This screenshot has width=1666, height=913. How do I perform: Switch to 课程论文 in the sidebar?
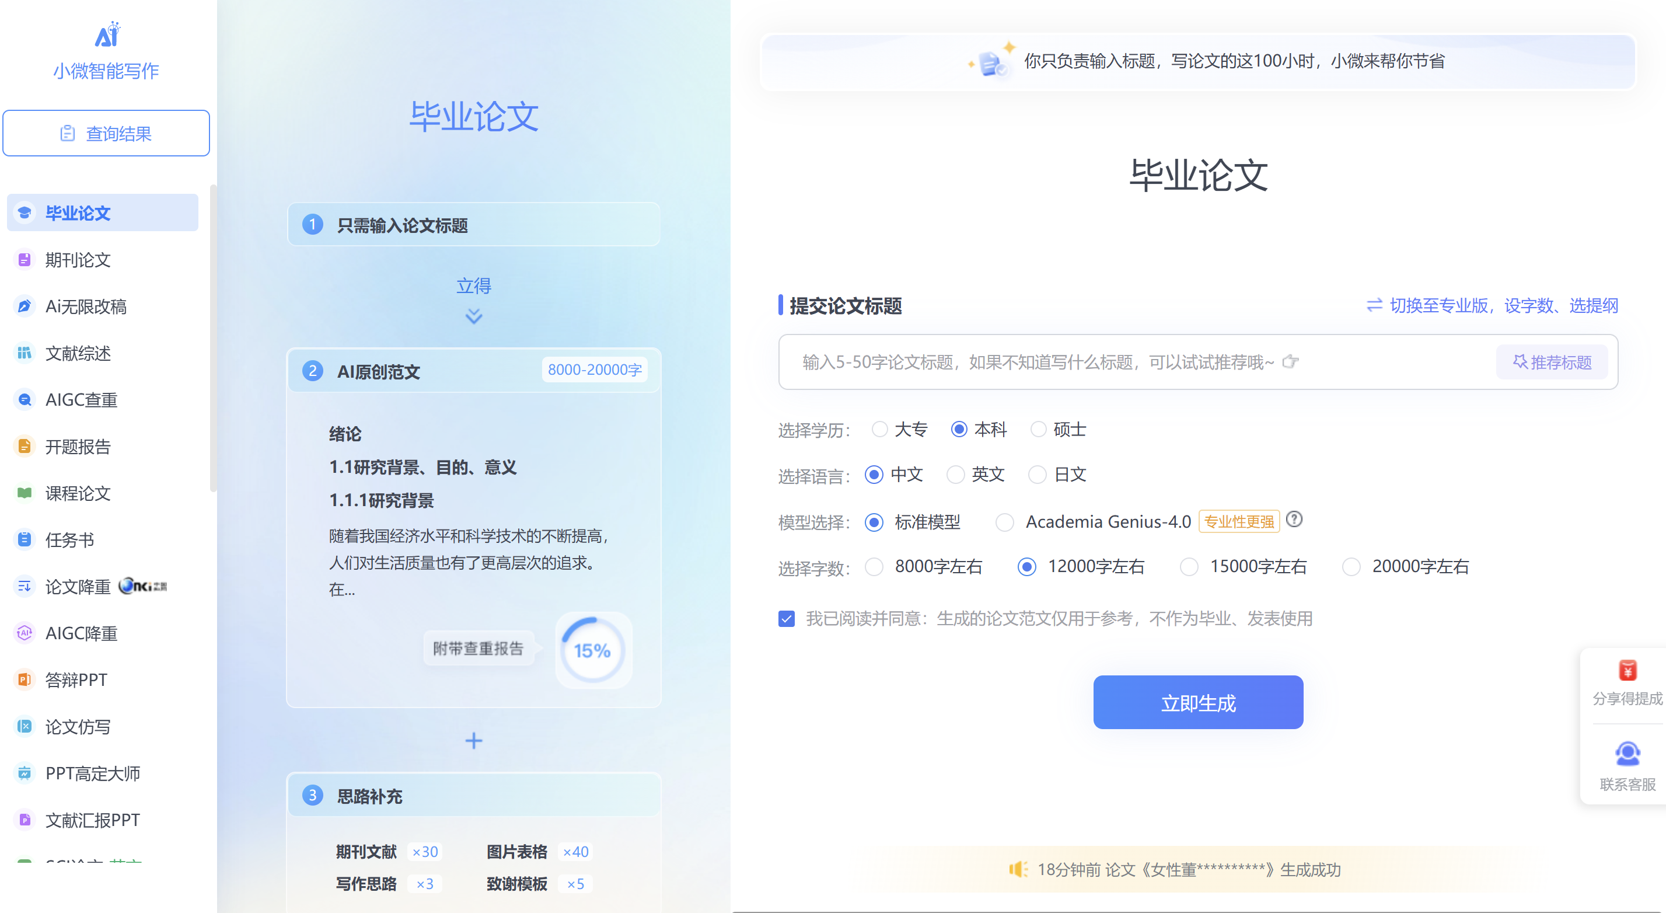pyautogui.click(x=78, y=493)
